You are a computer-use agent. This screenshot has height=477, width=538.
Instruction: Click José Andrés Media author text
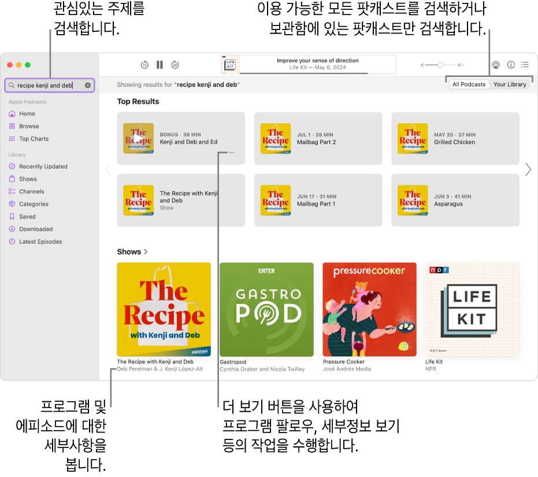click(x=347, y=369)
